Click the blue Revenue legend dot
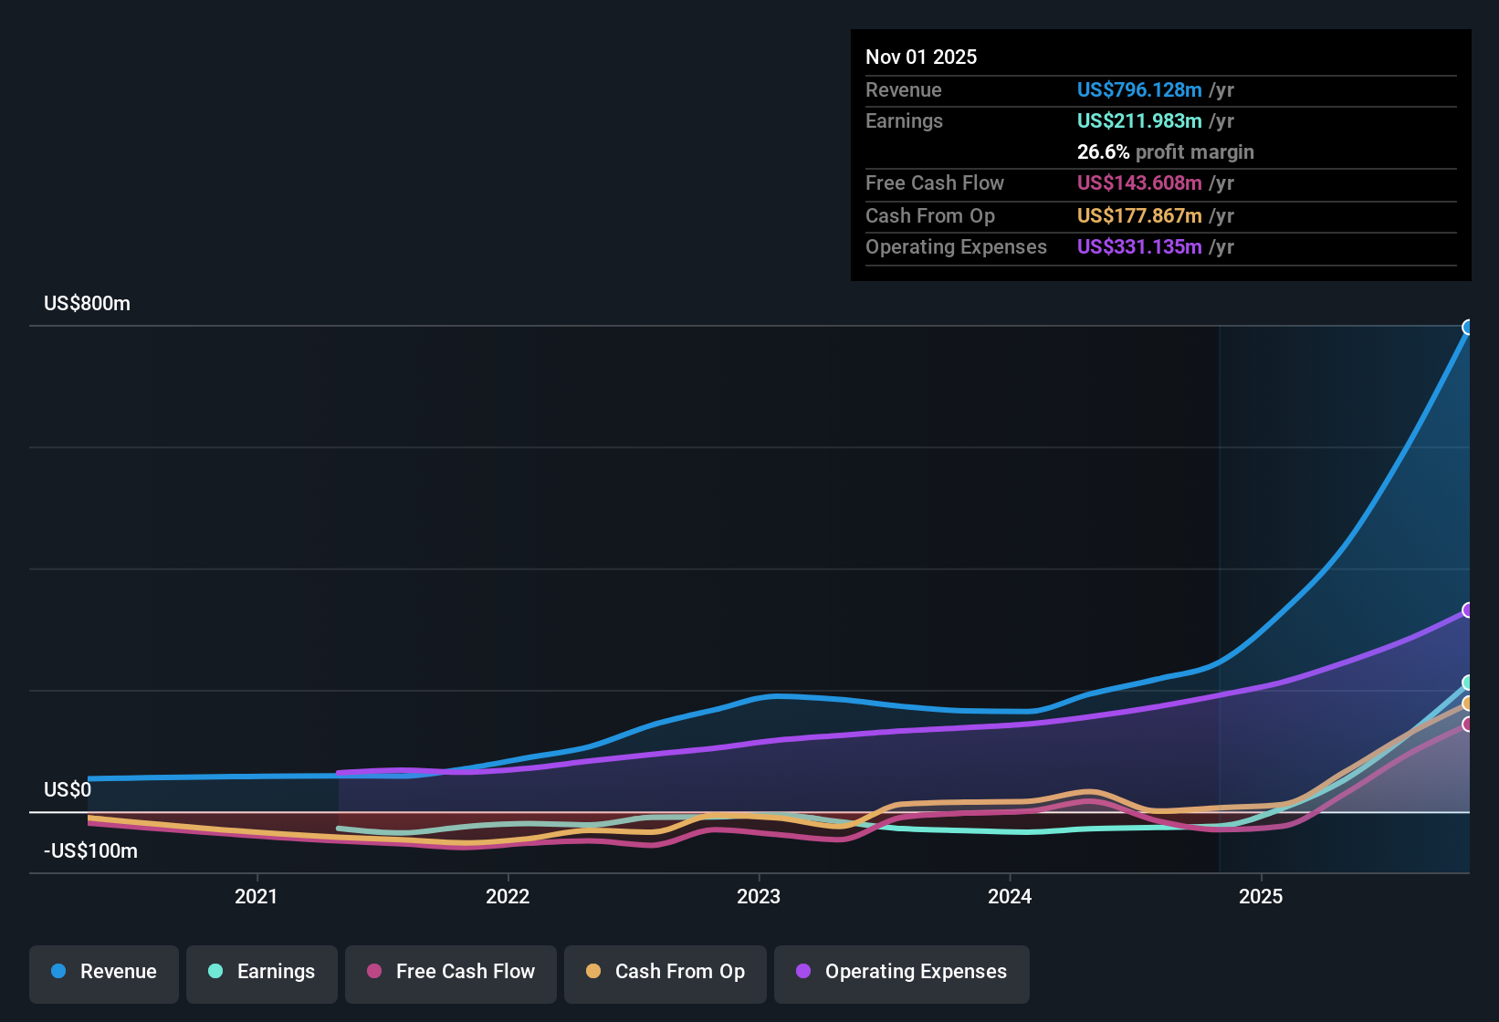The width and height of the screenshot is (1499, 1022). click(x=58, y=972)
